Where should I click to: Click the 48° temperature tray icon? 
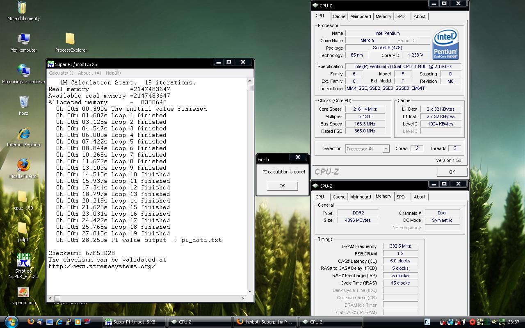click(x=495, y=322)
